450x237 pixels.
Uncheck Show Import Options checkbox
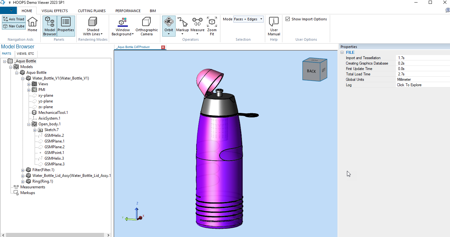tap(288, 19)
